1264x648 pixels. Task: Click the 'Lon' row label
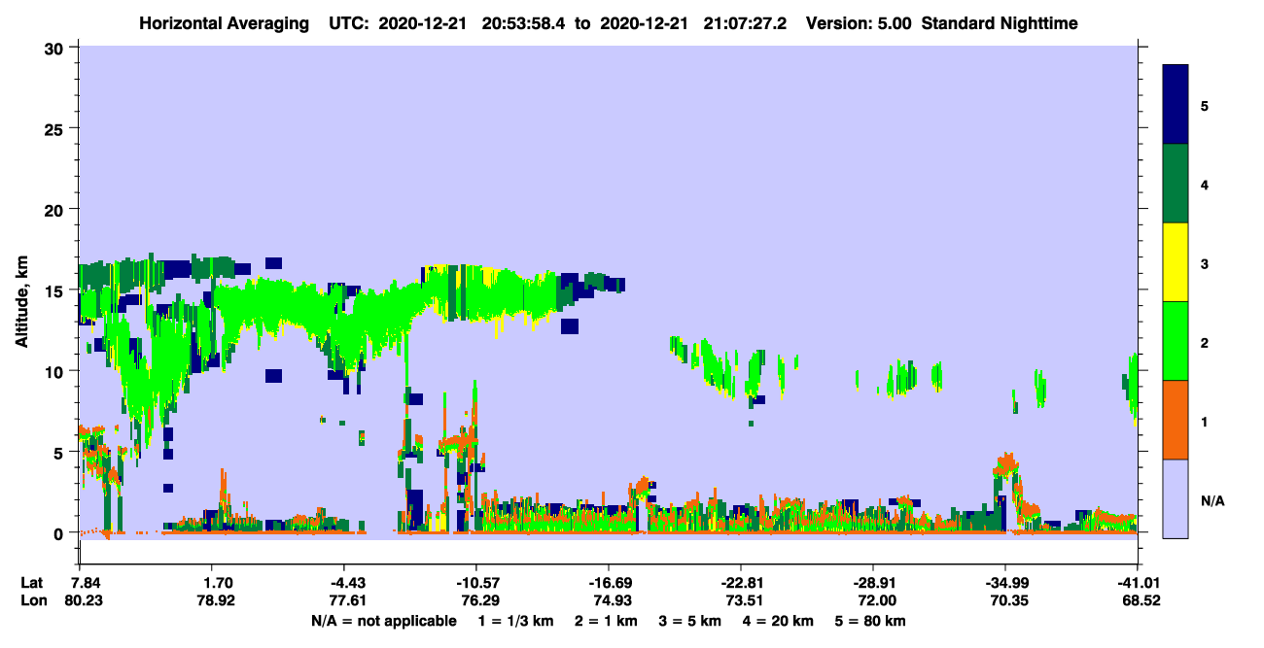pos(32,600)
